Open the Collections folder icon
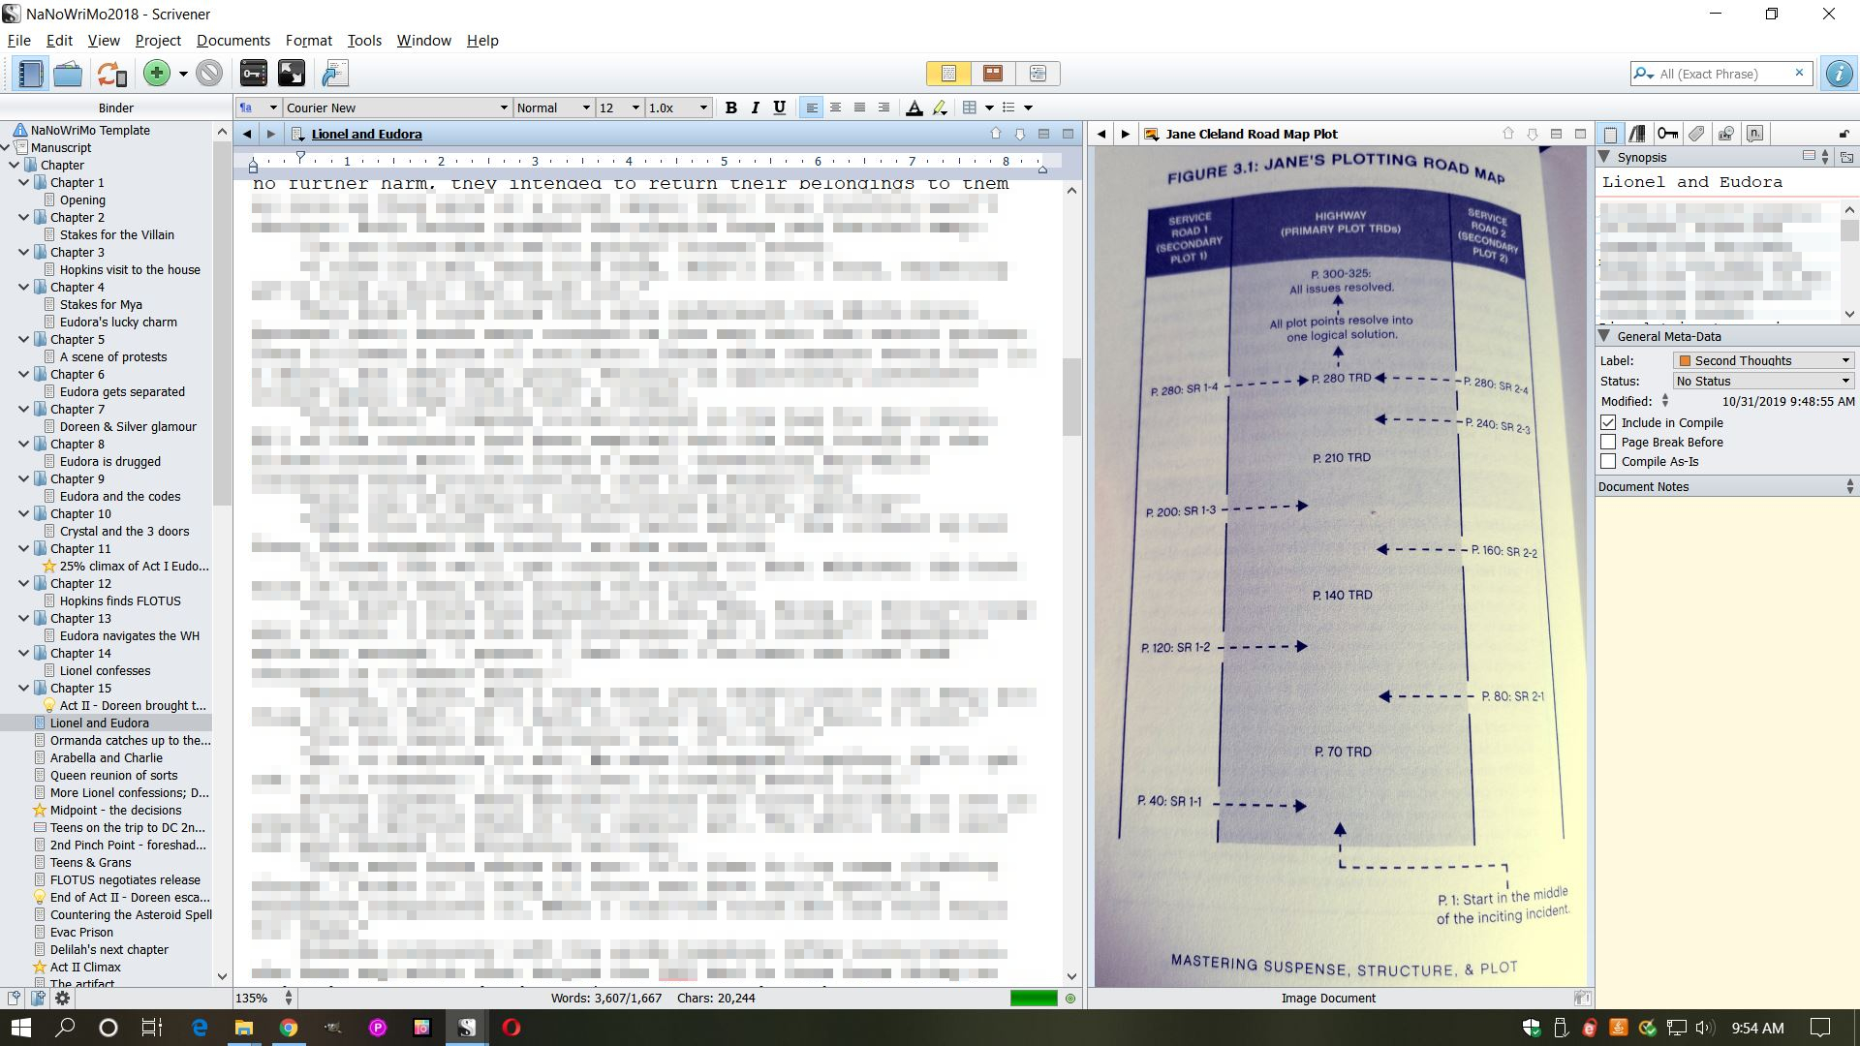Viewport: 1860px width, 1046px height. (x=68, y=74)
